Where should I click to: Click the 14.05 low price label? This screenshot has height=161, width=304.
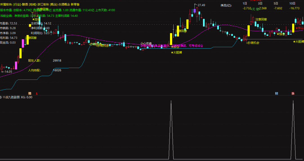point(8,72)
